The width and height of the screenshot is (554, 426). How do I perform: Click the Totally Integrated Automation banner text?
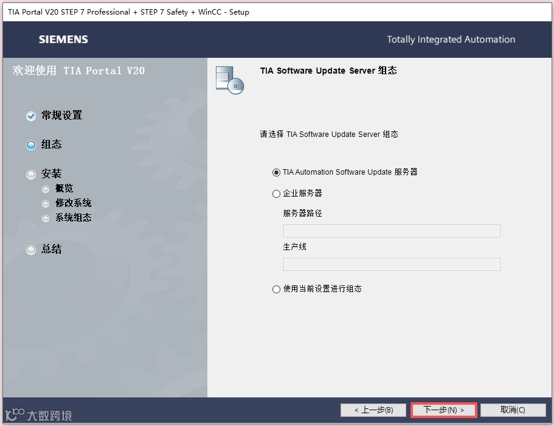pyautogui.click(x=451, y=39)
